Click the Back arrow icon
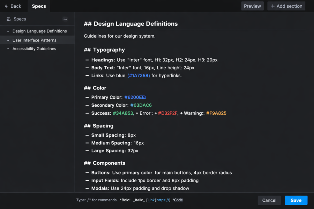Viewport: 314px width, 209px height. tap(6, 6)
